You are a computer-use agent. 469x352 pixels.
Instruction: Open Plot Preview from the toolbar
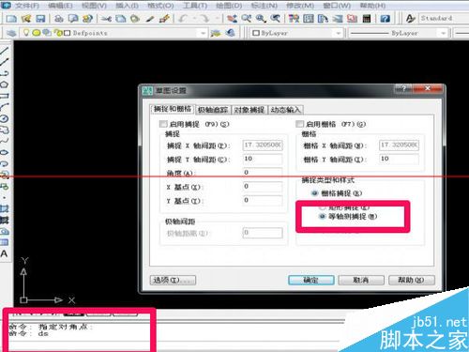[73, 19]
